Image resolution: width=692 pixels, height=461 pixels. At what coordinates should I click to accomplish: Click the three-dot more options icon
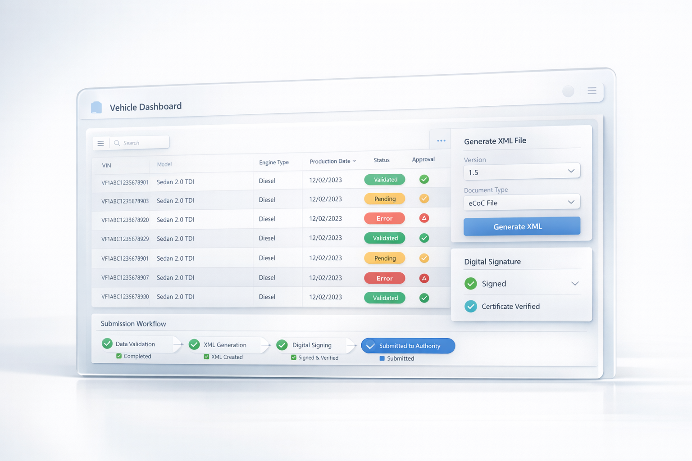pos(441,141)
